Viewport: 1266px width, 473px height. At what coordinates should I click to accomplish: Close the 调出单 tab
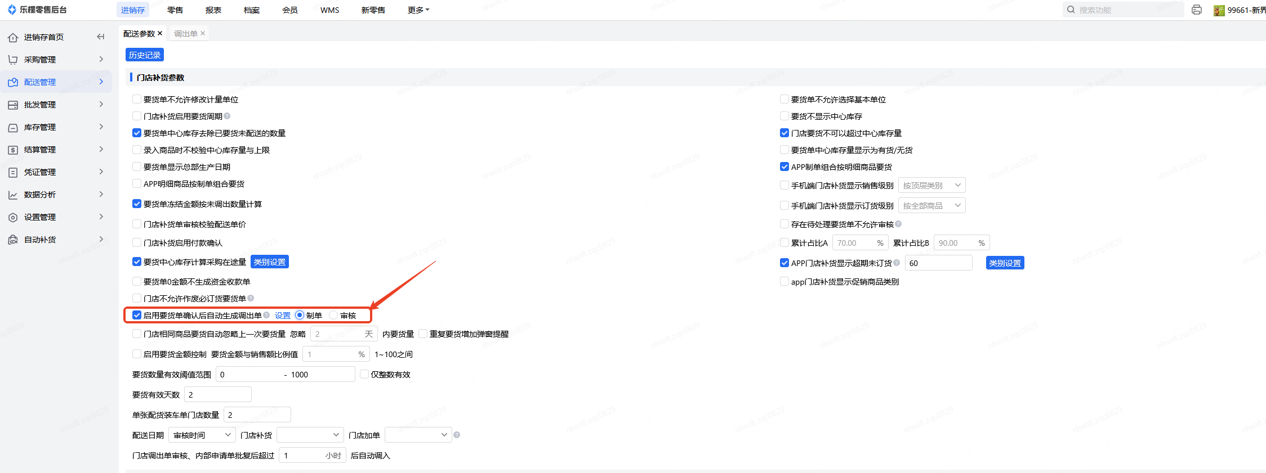[203, 33]
